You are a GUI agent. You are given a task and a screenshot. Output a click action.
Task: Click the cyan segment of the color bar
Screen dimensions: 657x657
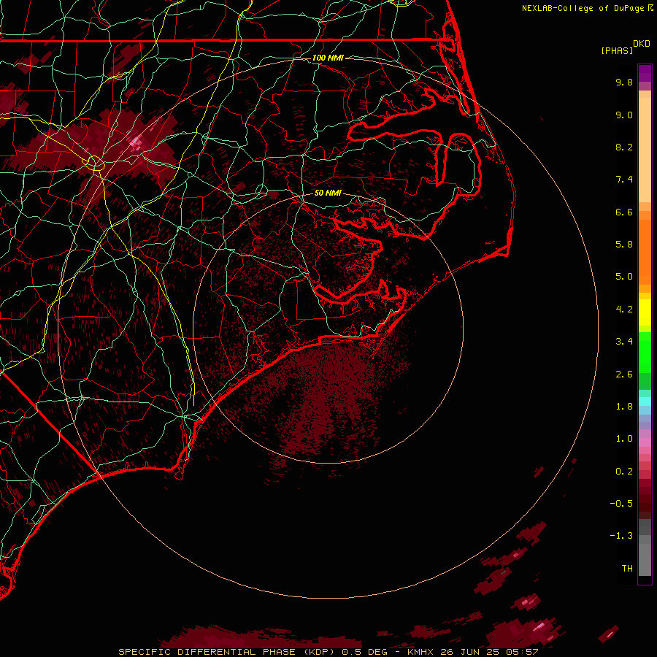tap(645, 401)
